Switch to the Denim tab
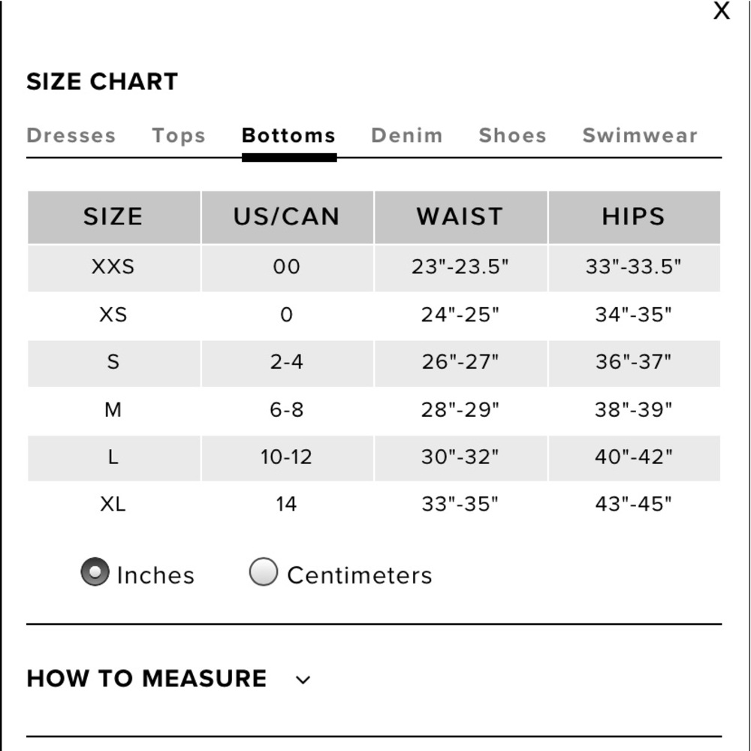The height and width of the screenshot is (751, 751). pyautogui.click(x=406, y=135)
